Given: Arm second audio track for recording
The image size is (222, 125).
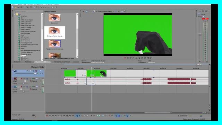Looking at the screenshot, I should tap(22, 86).
